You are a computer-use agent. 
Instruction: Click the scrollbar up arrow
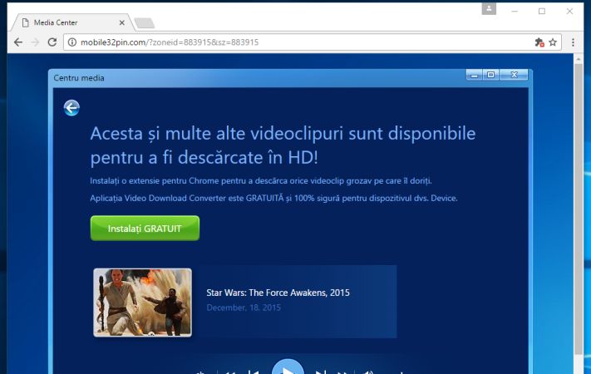(x=579, y=59)
